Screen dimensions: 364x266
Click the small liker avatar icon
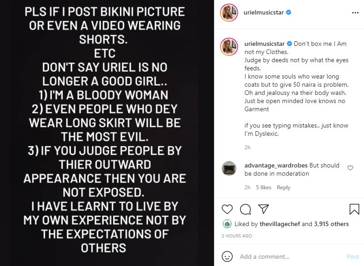[x=227, y=224]
